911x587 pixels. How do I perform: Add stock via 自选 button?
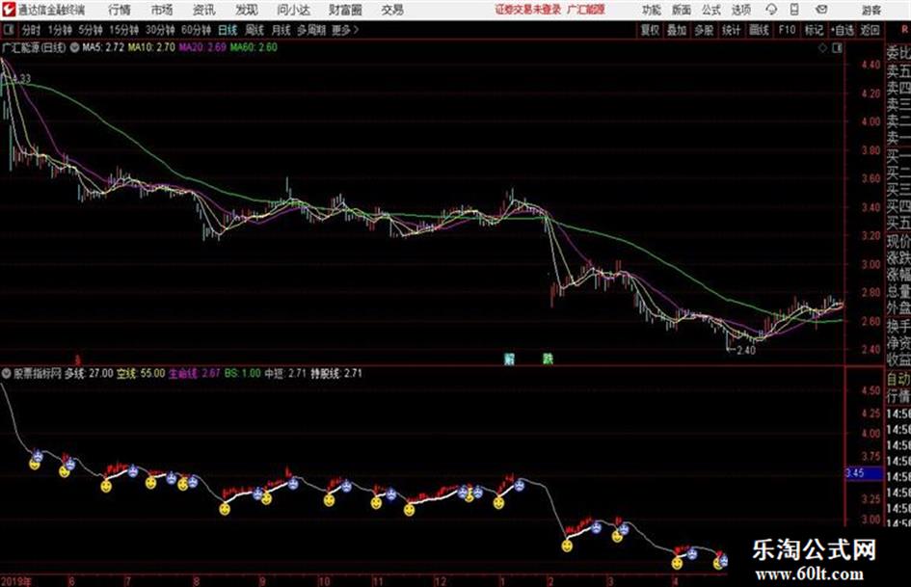(x=842, y=30)
